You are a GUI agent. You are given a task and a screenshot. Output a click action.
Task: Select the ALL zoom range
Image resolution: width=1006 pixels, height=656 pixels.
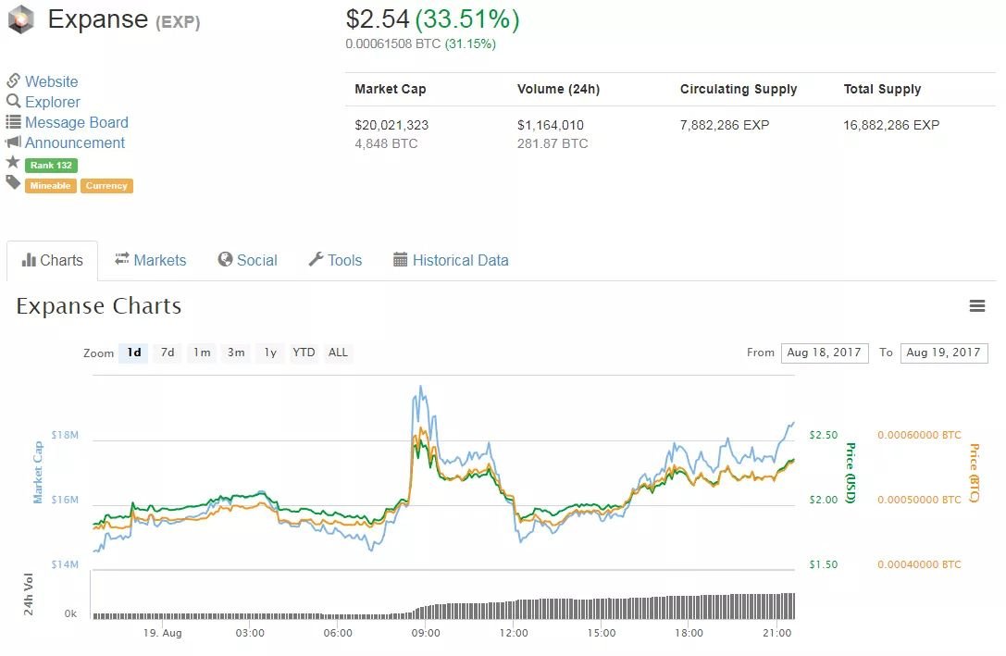(x=338, y=353)
